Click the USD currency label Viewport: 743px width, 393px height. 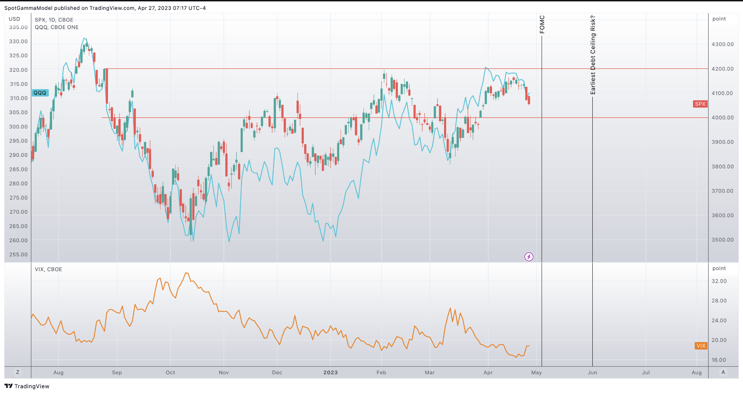click(x=14, y=19)
